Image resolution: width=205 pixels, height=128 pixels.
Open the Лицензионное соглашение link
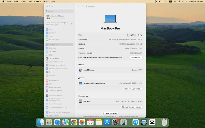tap(99, 116)
